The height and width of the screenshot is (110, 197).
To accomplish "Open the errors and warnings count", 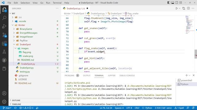I will point(26,108).
